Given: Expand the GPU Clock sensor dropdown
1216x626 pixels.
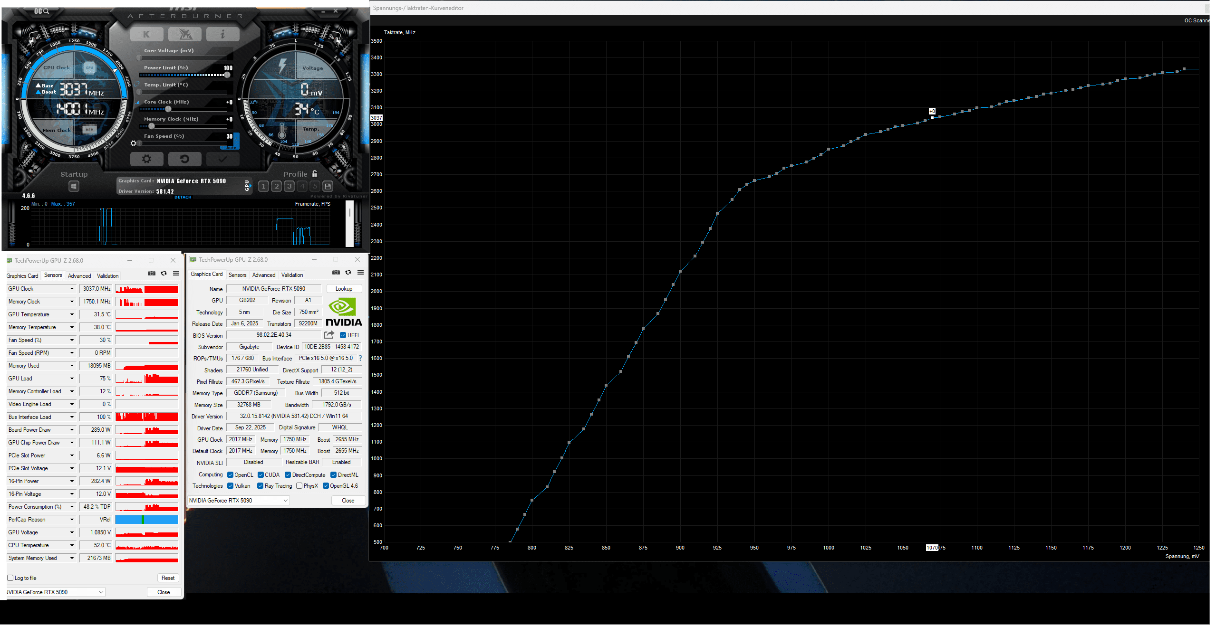Looking at the screenshot, I should [72, 289].
